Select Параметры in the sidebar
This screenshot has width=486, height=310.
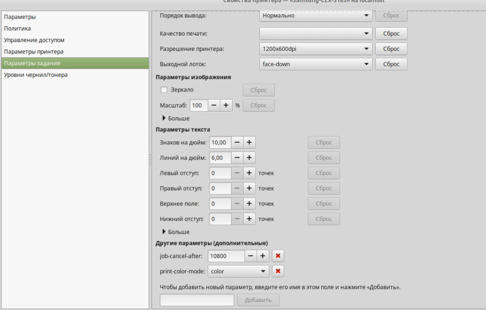75,17
